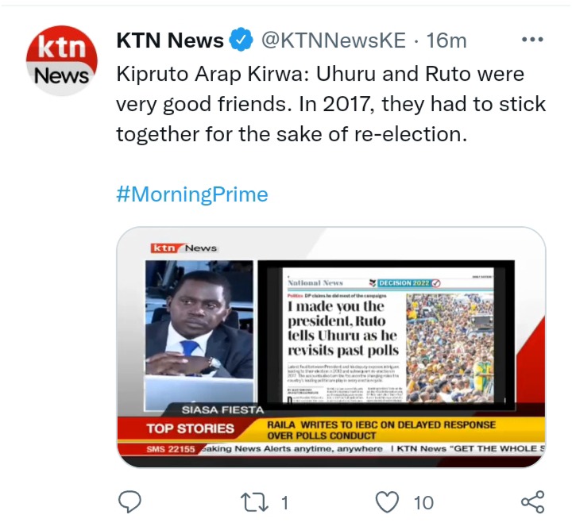Click the ktn News logo inside the video frame
Screen dimensions: 572x530
184,248
